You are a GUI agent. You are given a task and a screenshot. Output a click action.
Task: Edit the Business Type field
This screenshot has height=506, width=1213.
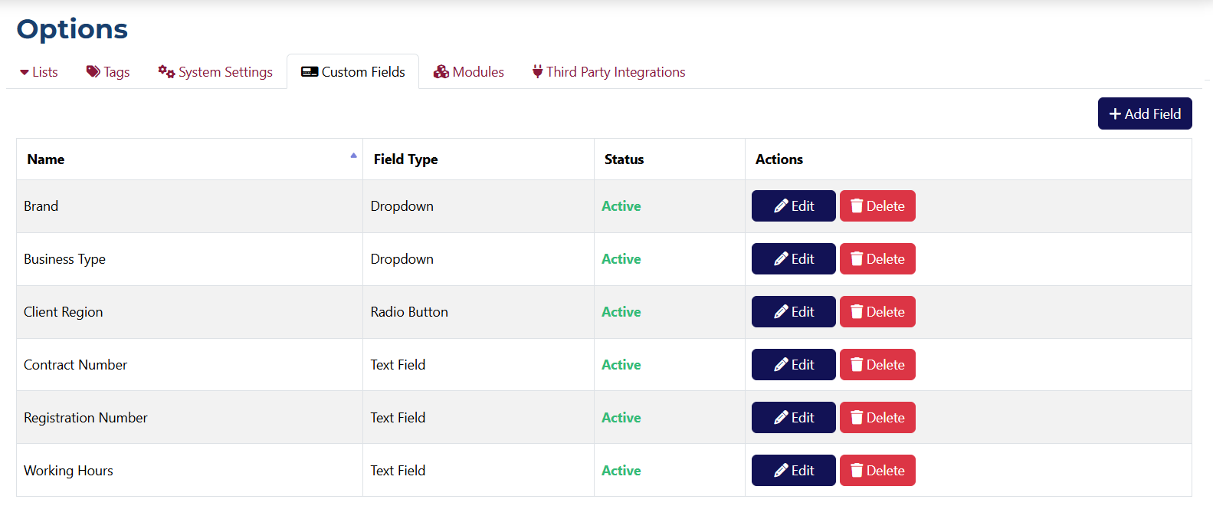[x=794, y=259]
